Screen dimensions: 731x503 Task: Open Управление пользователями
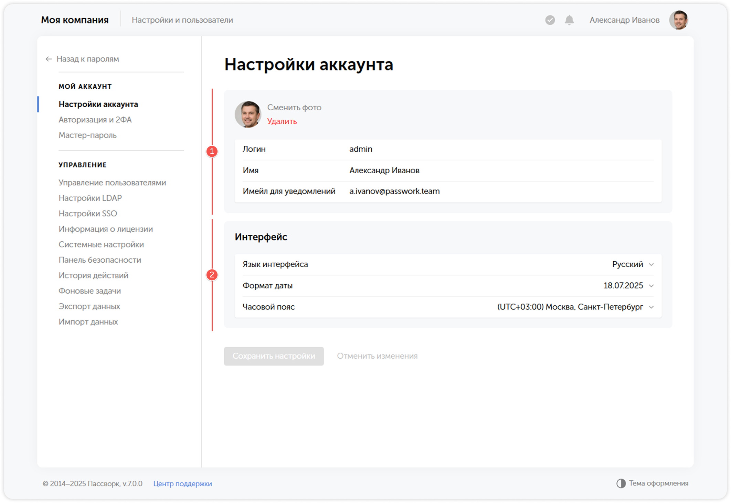tap(112, 183)
